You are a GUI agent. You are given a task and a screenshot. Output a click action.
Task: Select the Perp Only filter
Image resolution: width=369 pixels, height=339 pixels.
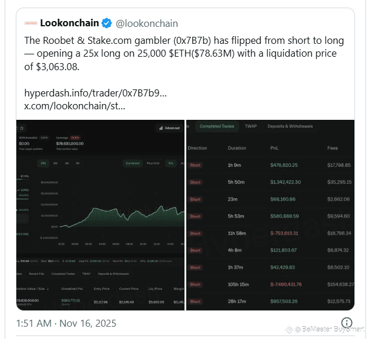pyautogui.click(x=154, y=163)
